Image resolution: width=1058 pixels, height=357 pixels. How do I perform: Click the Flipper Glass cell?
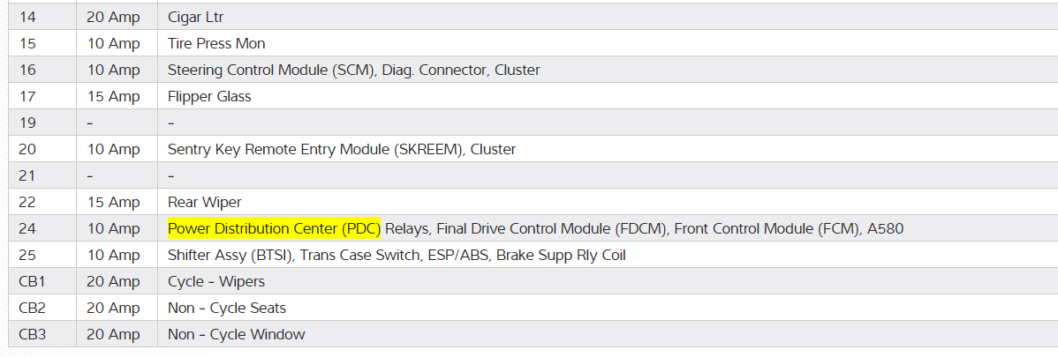pos(209,96)
